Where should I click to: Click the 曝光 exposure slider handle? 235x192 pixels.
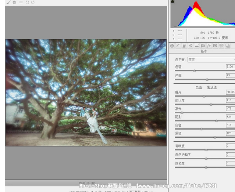tap(204, 96)
